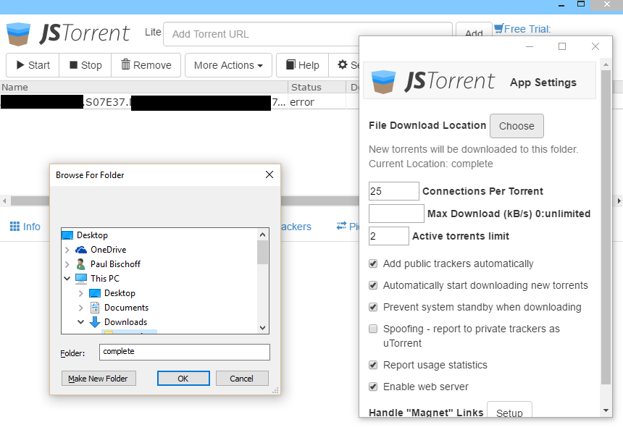Click torrent list horizontal scroll left arrow
The image size is (623, 430).
pos(4,201)
